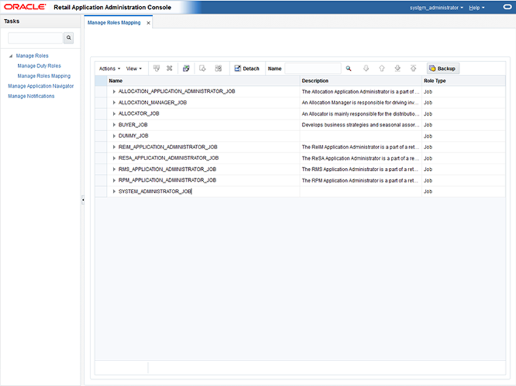
Task: Click the BUYER_JOB description cell
Action: 361,125
